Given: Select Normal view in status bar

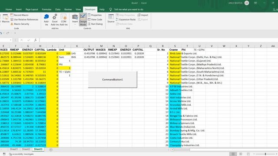Looking at the screenshot, I should point(233,154).
